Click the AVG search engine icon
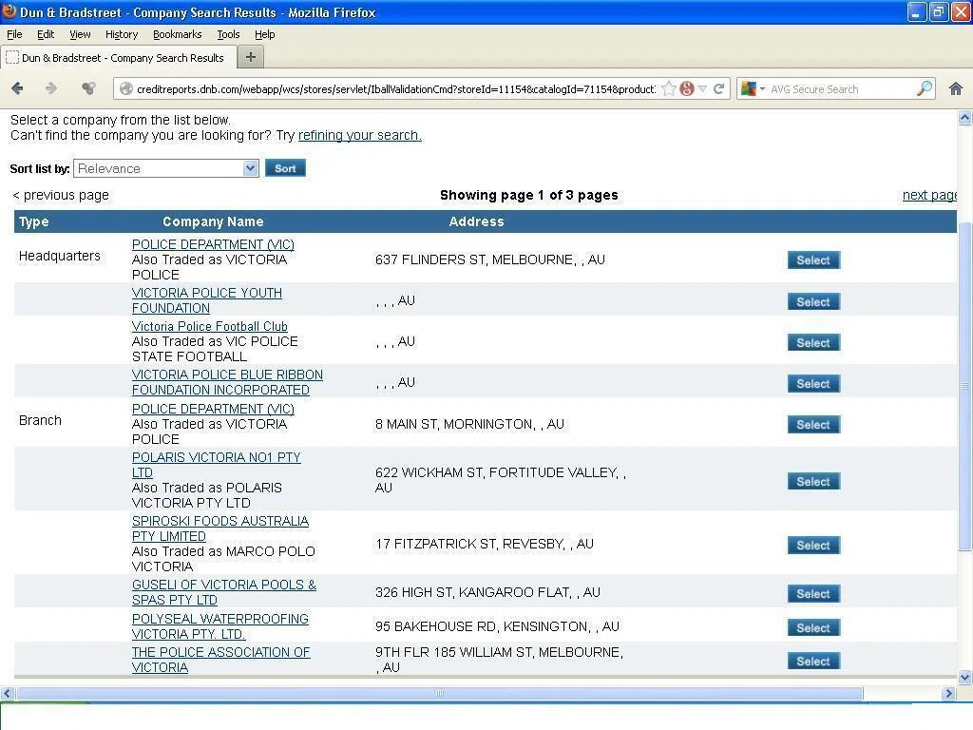 tap(749, 88)
